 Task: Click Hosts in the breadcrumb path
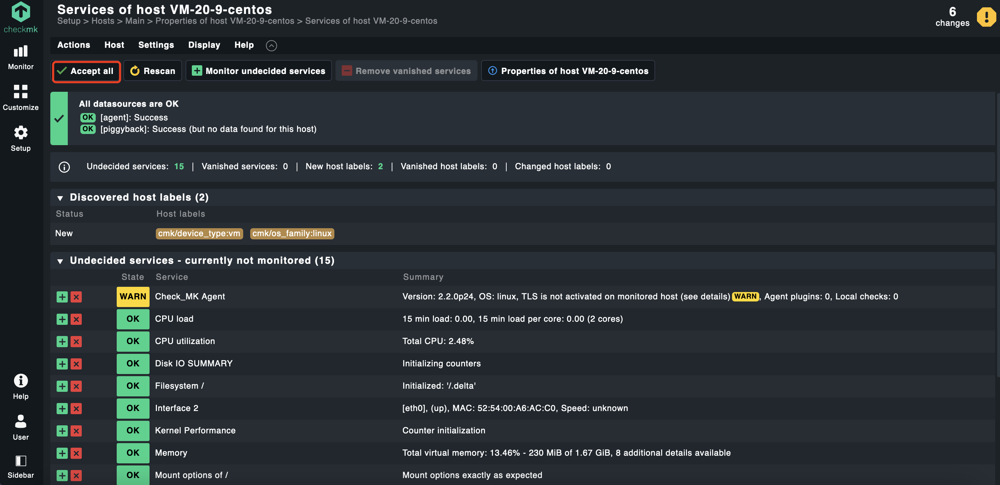[x=102, y=21]
